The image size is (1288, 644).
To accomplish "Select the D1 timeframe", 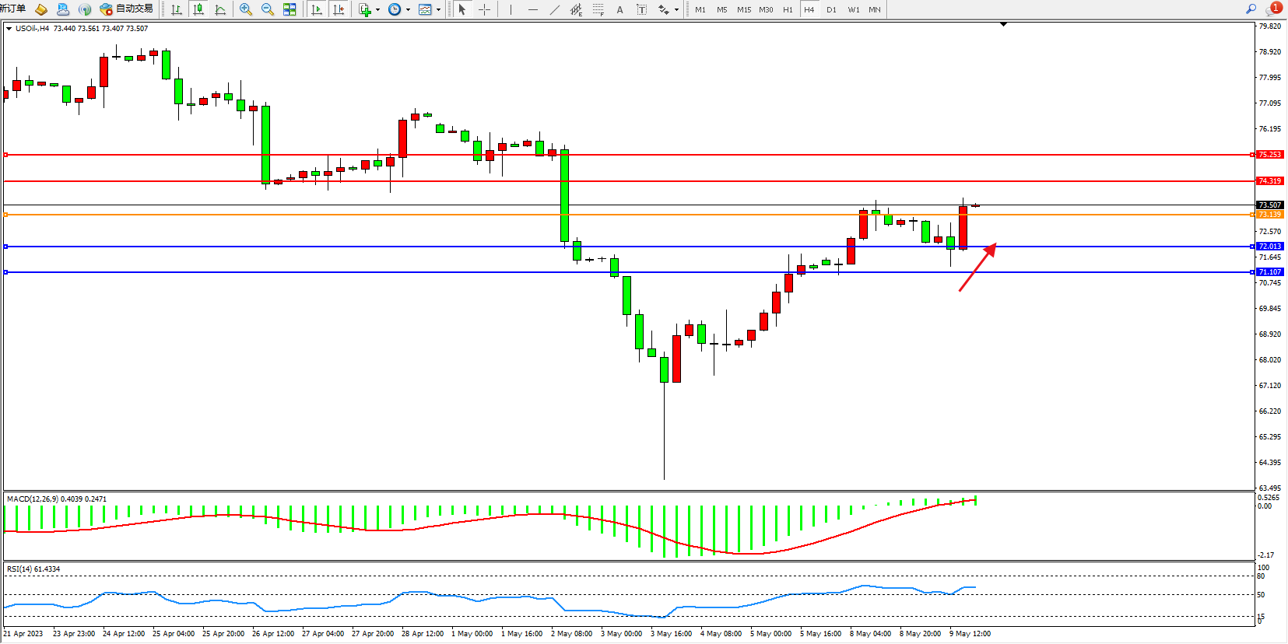I will click(831, 9).
